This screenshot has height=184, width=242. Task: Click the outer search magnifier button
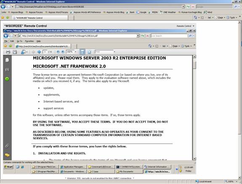(236, 7)
